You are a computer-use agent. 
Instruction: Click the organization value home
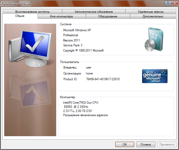click(x=89, y=73)
